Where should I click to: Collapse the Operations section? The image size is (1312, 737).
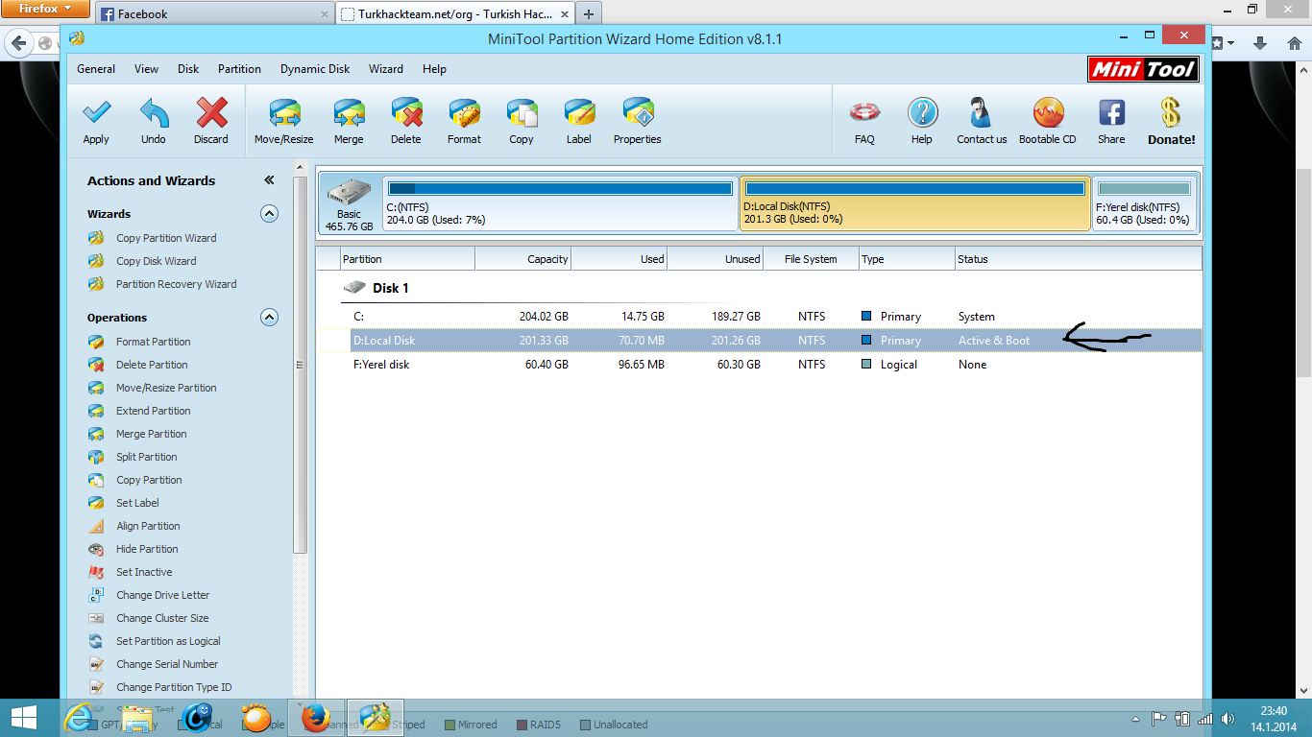[x=270, y=317]
